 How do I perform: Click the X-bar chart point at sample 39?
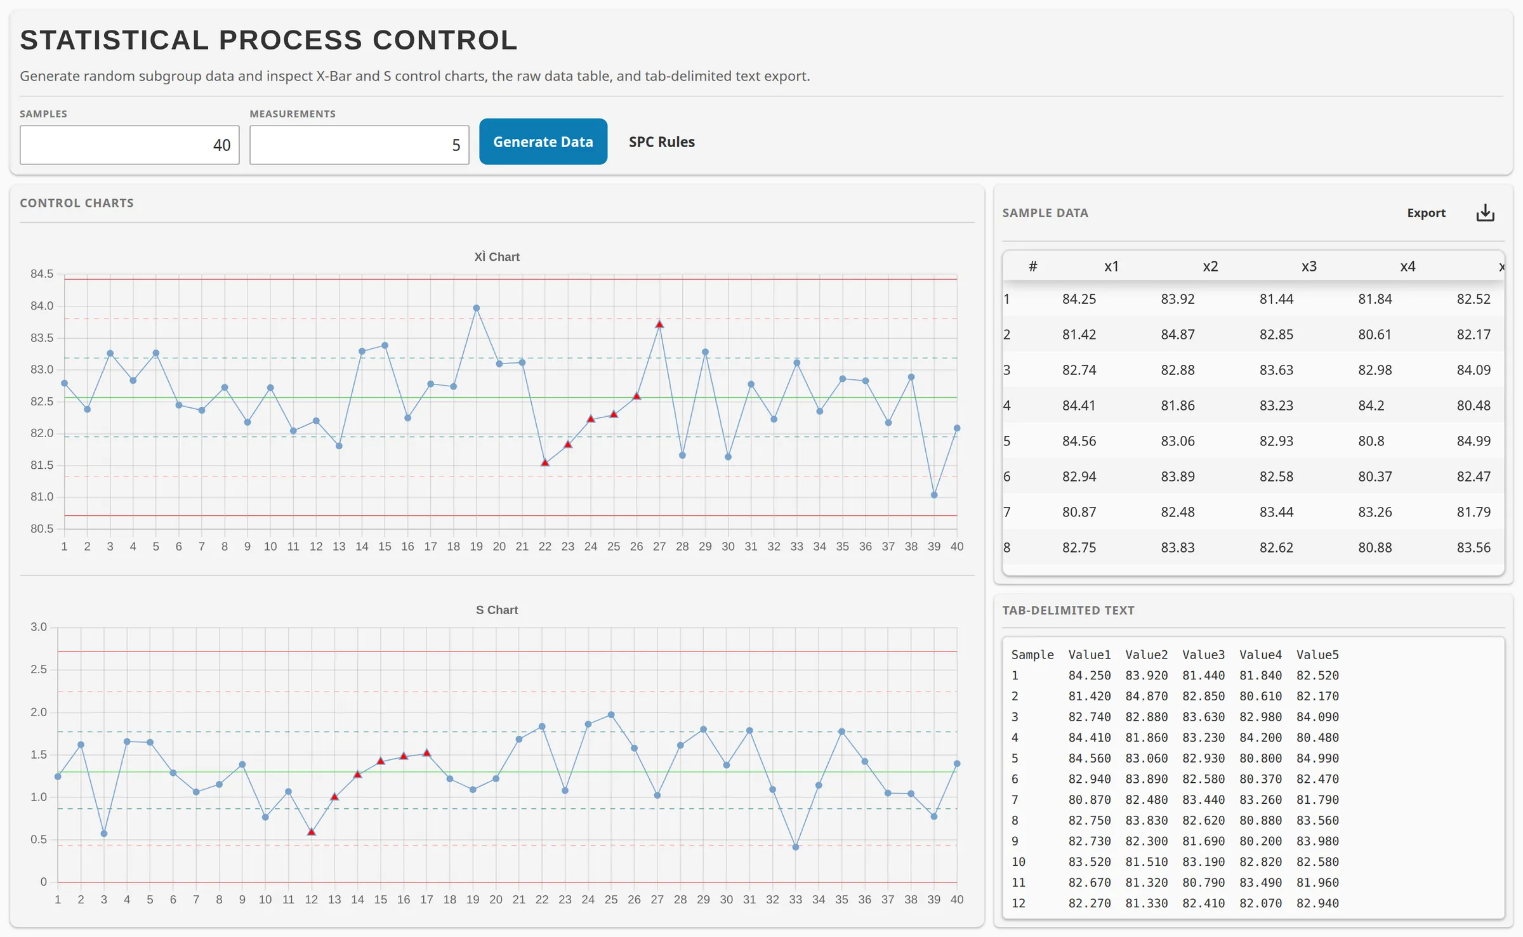pos(934,495)
